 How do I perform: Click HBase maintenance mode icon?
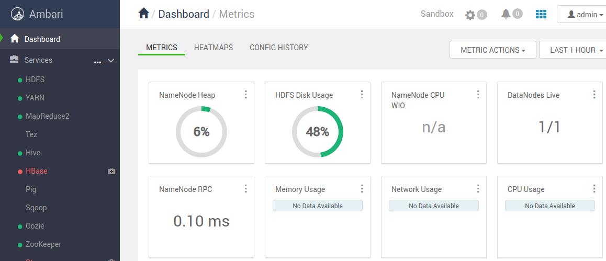coord(111,171)
